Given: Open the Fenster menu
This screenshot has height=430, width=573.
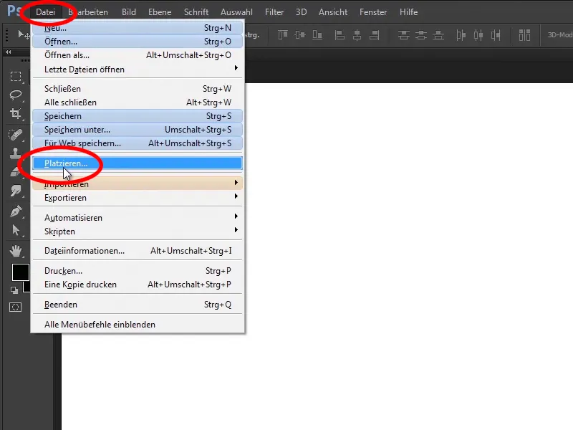Looking at the screenshot, I should pyautogui.click(x=373, y=12).
